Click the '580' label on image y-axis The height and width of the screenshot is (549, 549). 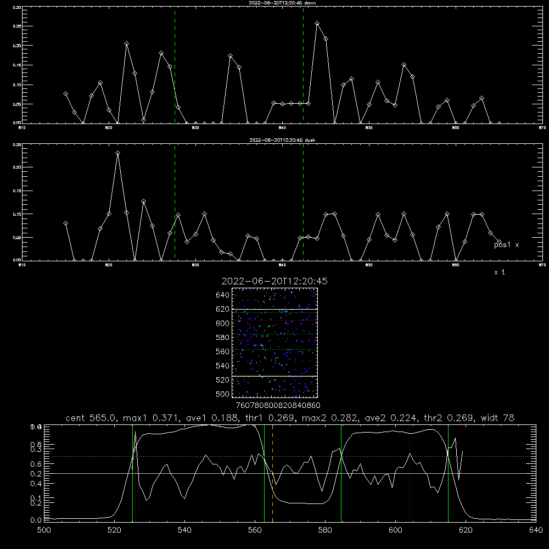pyautogui.click(x=222, y=338)
